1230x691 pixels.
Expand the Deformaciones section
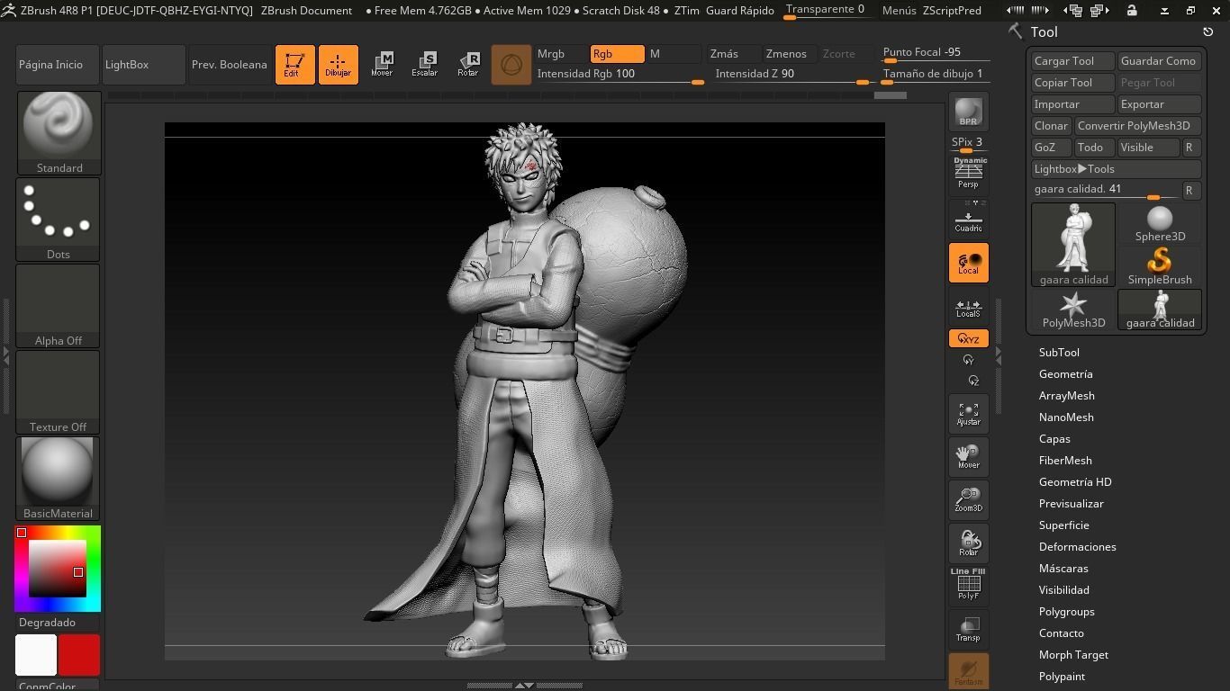(x=1078, y=547)
